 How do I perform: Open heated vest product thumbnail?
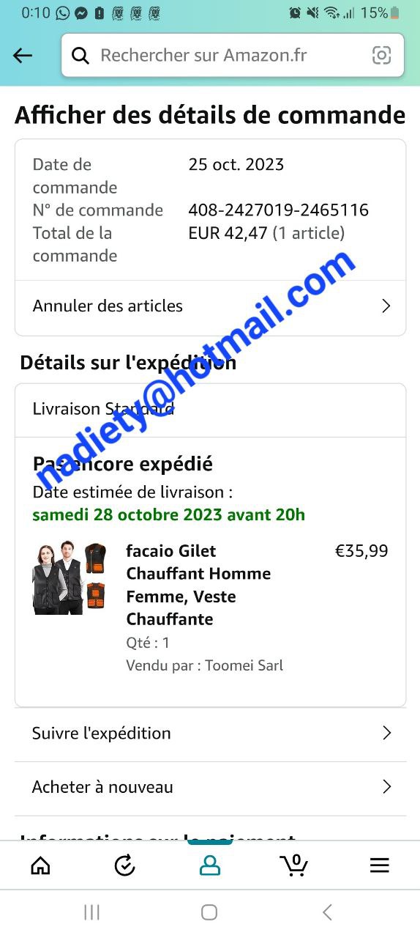click(70, 577)
